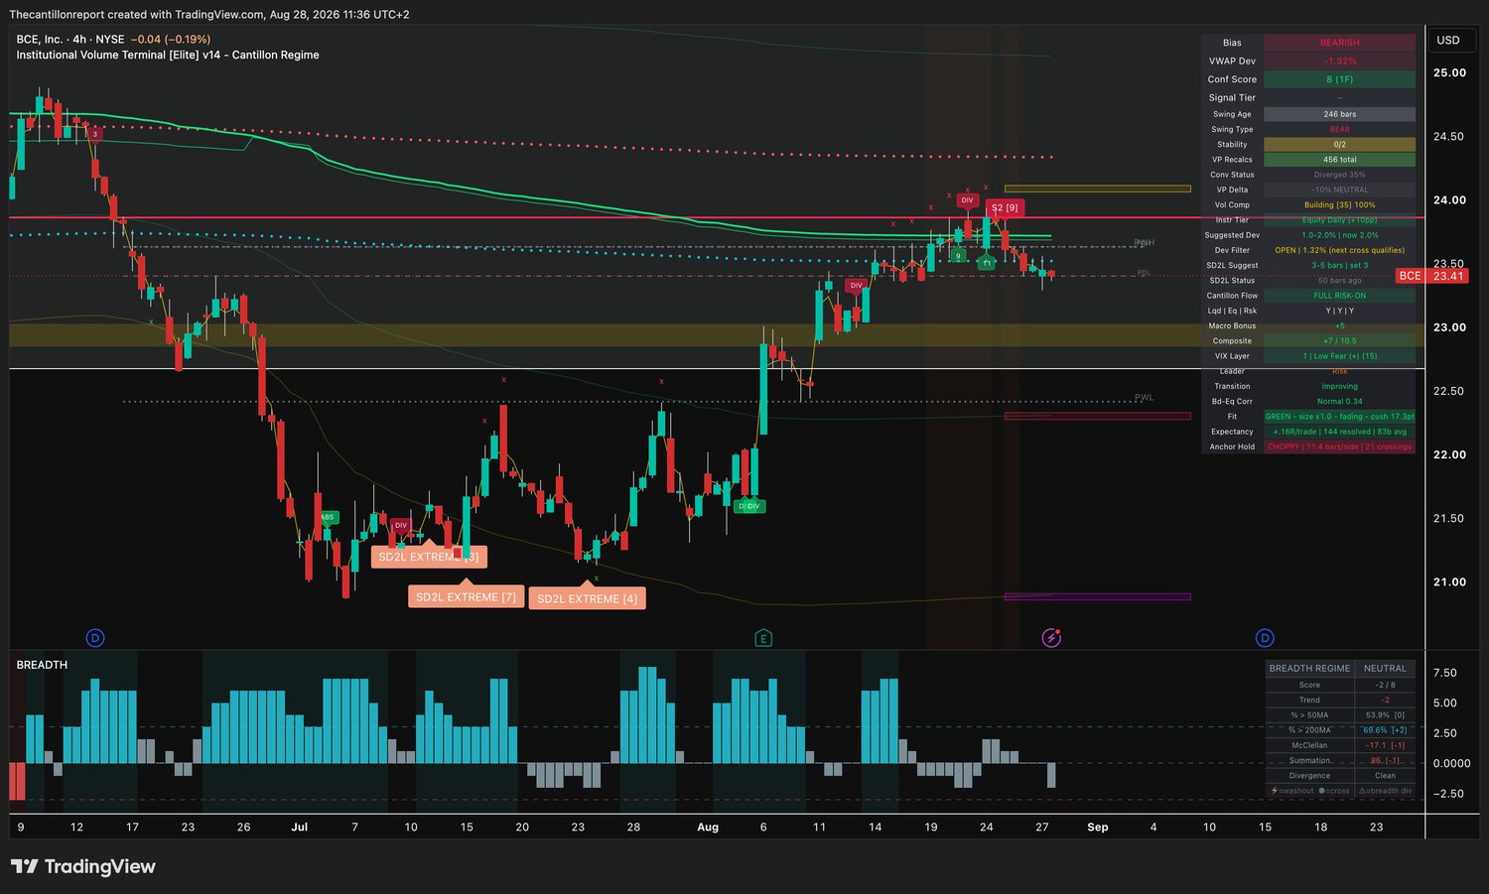Click the 'Building [35] 100%' cell
The height and width of the screenshot is (894, 1489).
tap(1340, 205)
